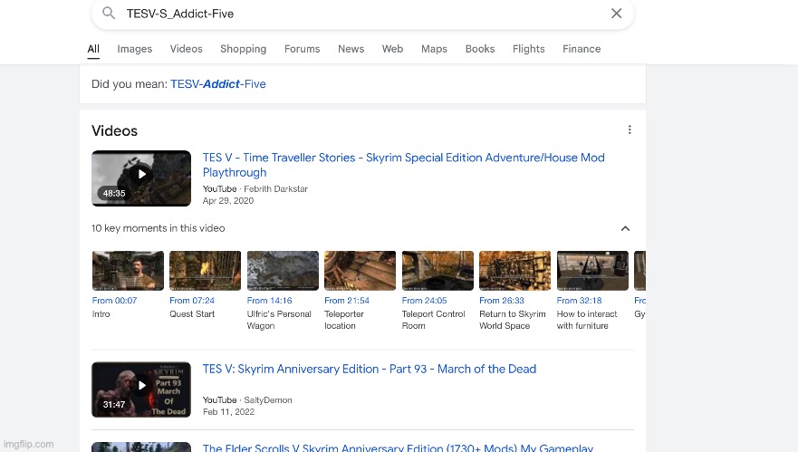Select the Intro key moment thumbnail

129,271
